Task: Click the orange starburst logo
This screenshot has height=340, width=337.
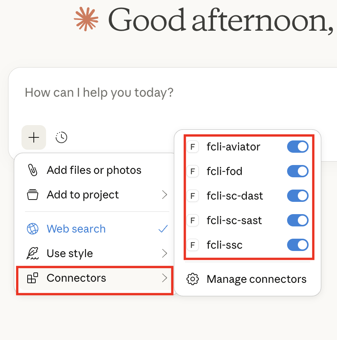Action: tap(86, 18)
